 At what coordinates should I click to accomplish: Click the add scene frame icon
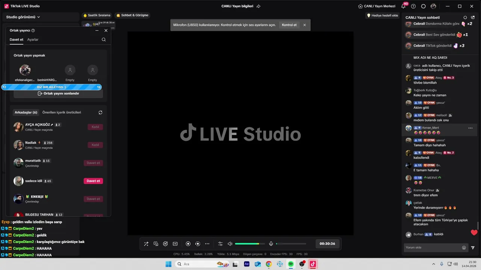[175, 244]
